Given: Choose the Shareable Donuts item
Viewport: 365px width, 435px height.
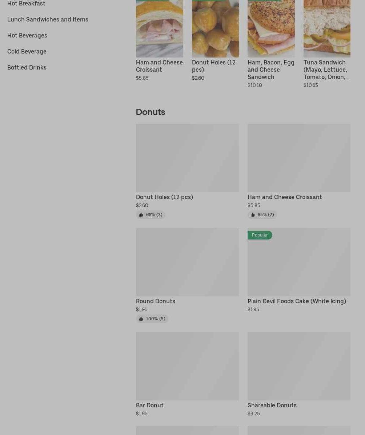Looking at the screenshot, I should click(x=272, y=405).
